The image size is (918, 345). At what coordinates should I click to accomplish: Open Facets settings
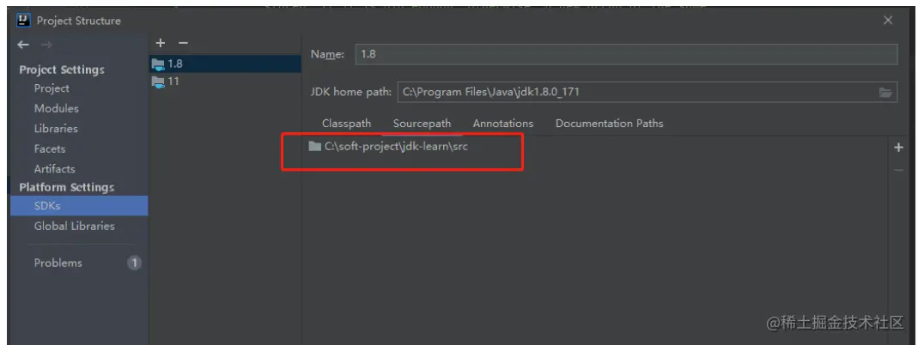click(x=50, y=148)
